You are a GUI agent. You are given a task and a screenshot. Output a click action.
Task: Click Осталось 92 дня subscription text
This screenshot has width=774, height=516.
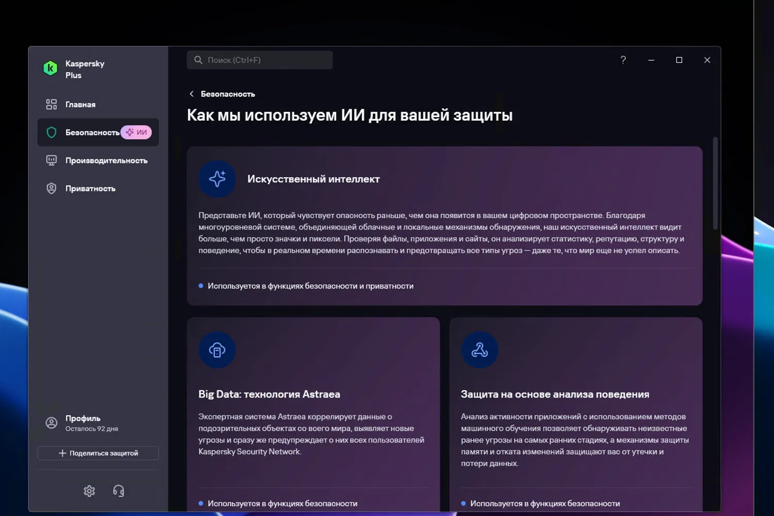click(92, 429)
